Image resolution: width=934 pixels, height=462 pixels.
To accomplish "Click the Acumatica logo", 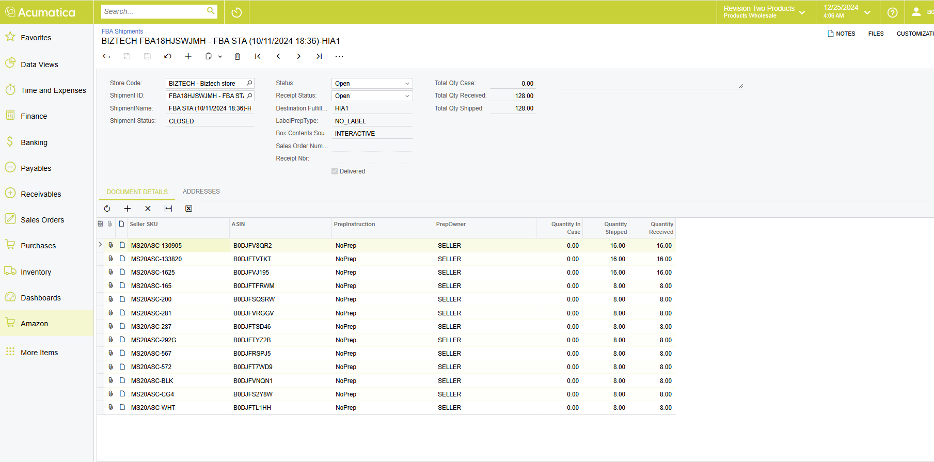I will coord(40,12).
